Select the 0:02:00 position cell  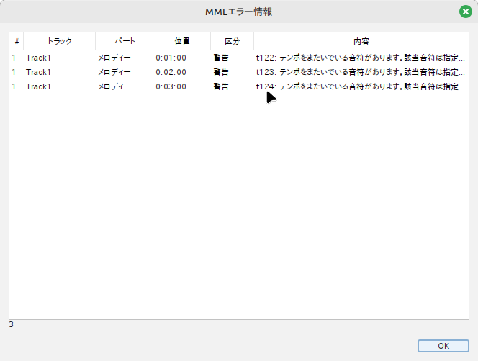pos(171,72)
